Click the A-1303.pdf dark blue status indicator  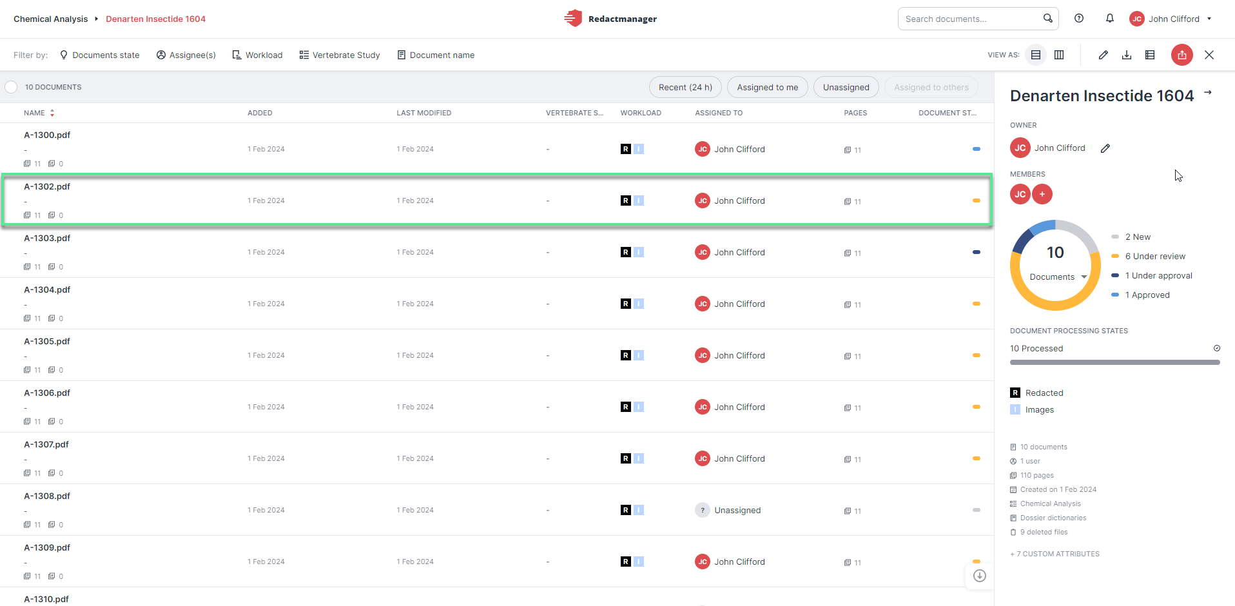pyautogui.click(x=976, y=252)
